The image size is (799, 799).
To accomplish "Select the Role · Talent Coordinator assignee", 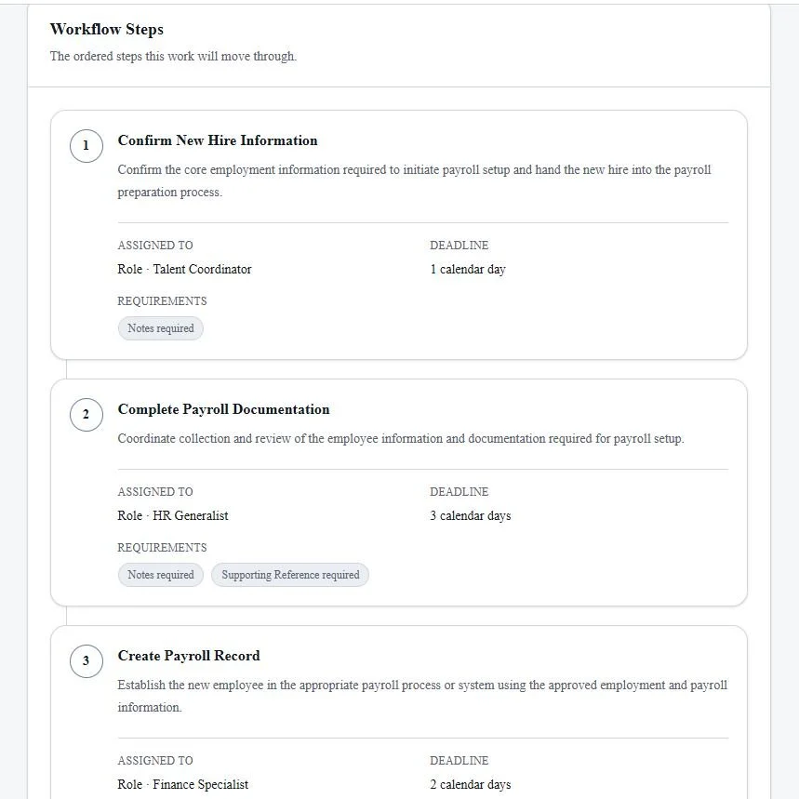I will [184, 269].
